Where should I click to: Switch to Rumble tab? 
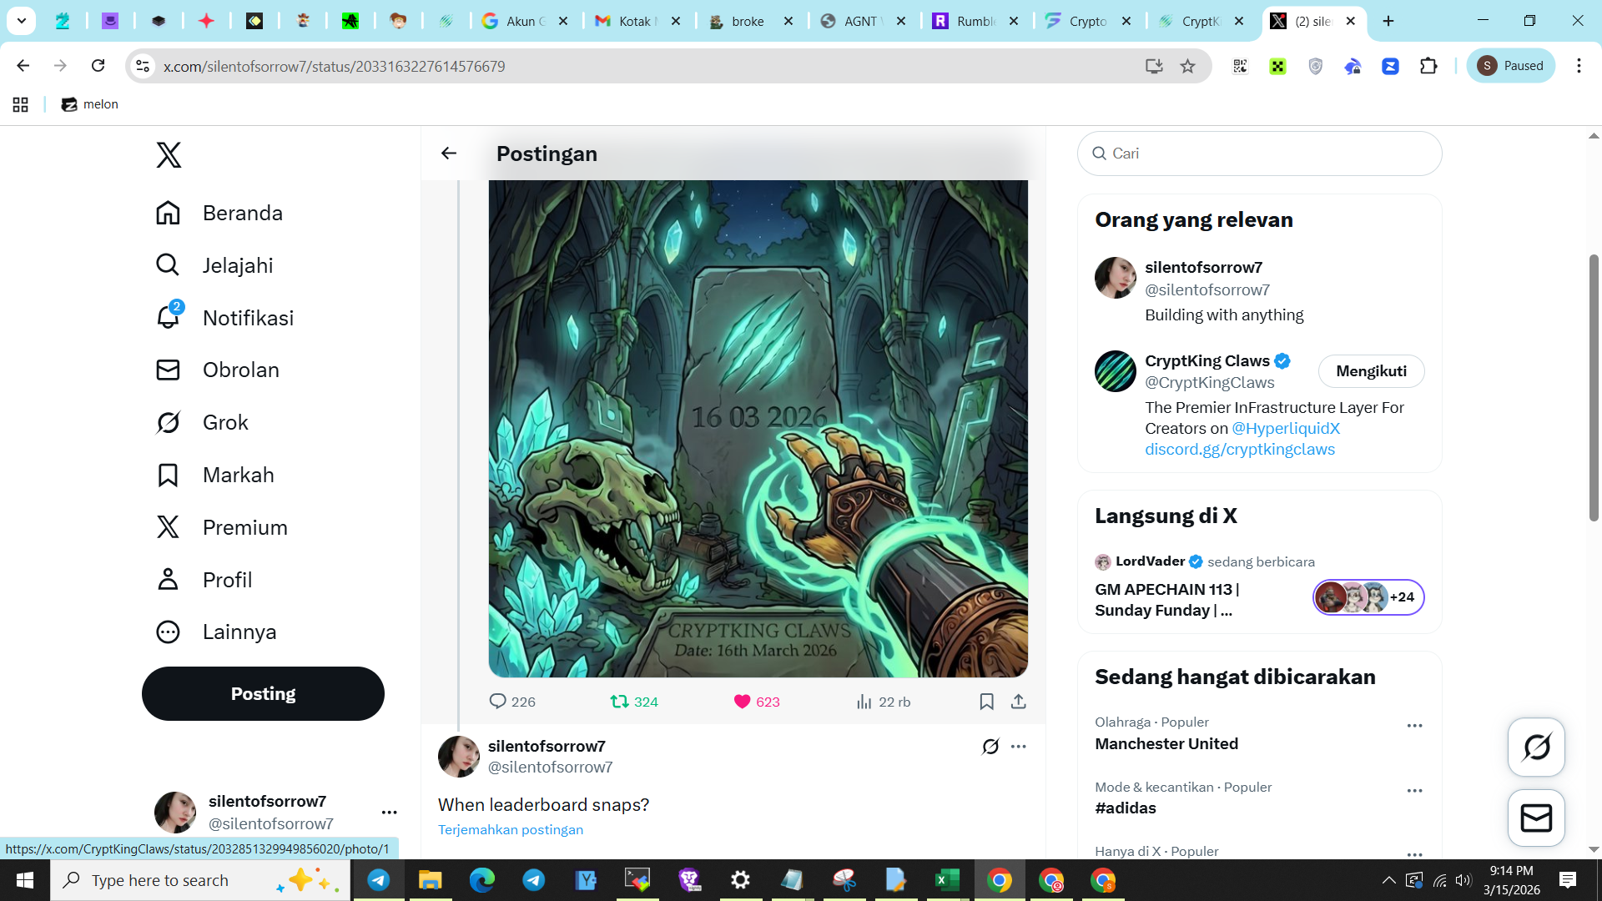click(976, 21)
